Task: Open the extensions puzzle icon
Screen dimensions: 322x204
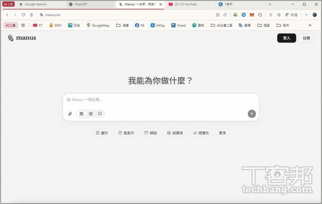Action: [260, 15]
